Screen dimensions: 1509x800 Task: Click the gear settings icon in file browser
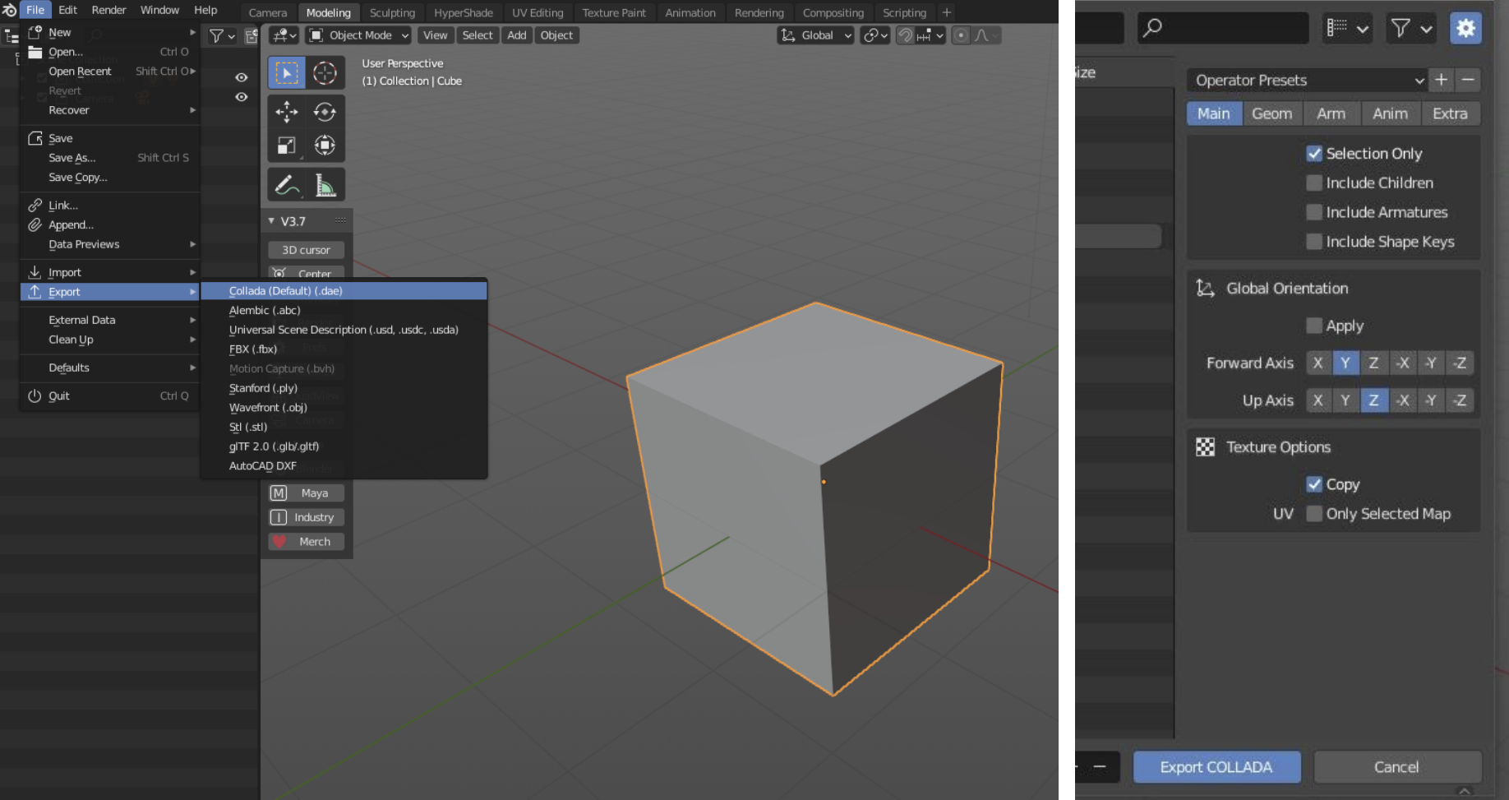pos(1465,28)
